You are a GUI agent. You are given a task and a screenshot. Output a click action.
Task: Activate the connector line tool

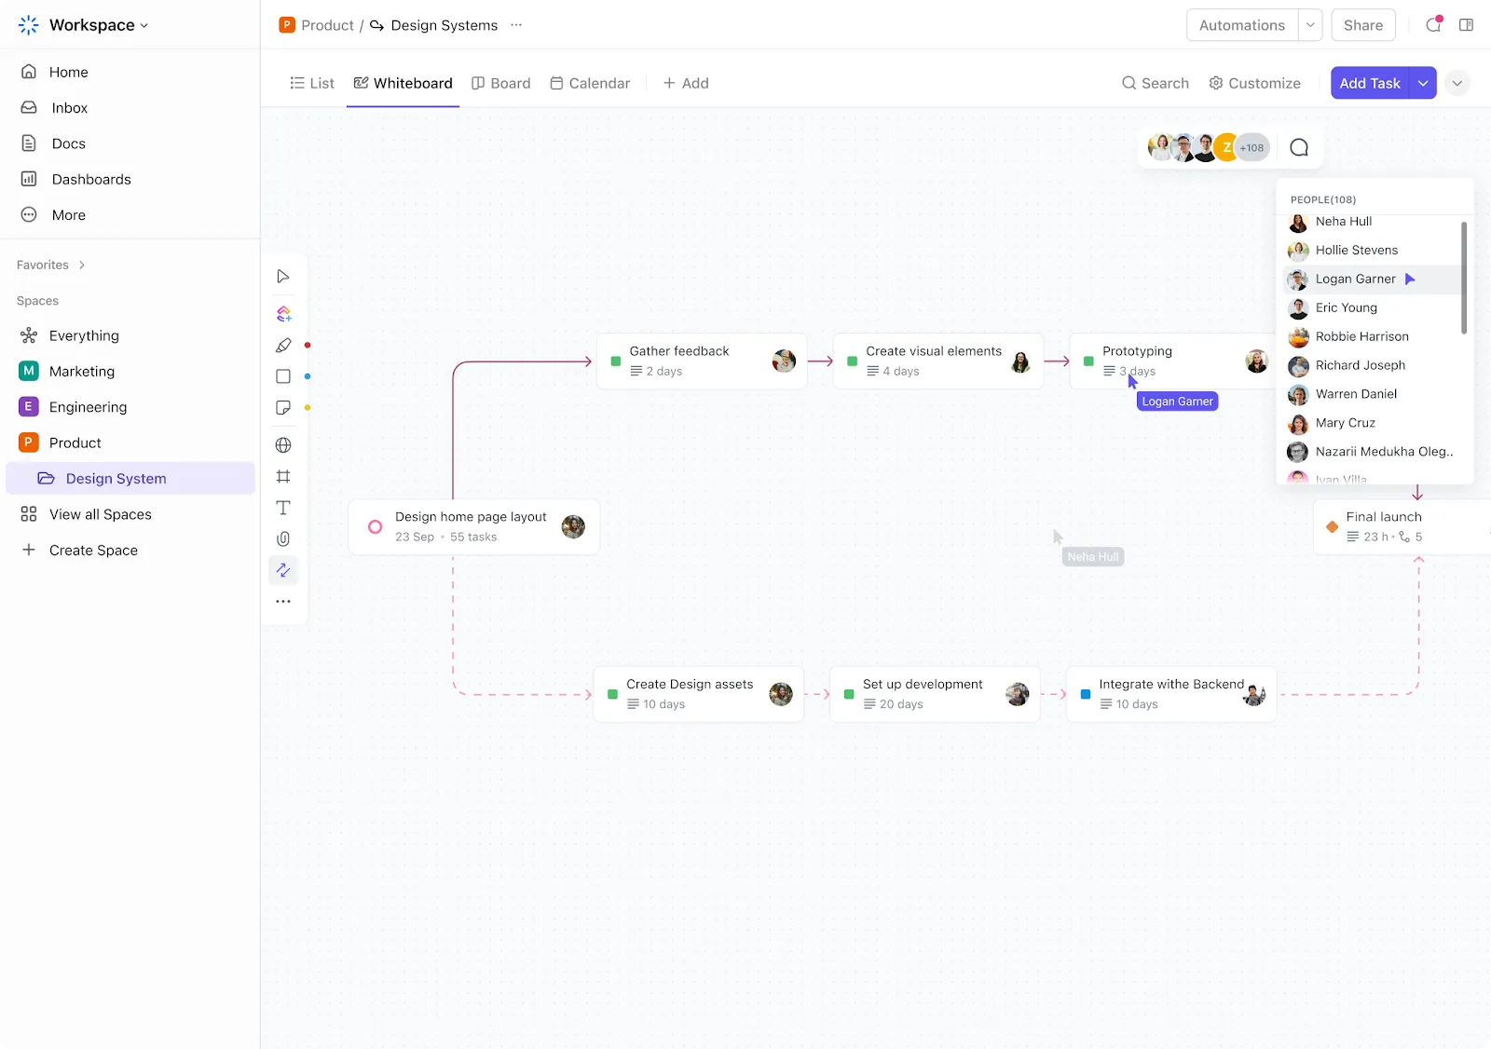pyautogui.click(x=283, y=570)
